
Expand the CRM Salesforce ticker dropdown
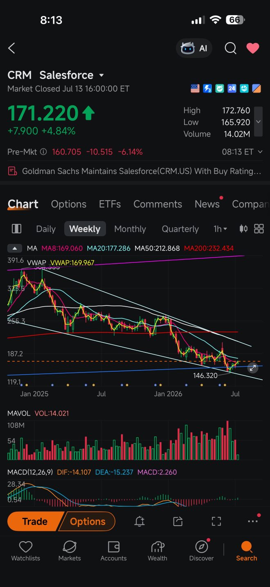click(101, 75)
